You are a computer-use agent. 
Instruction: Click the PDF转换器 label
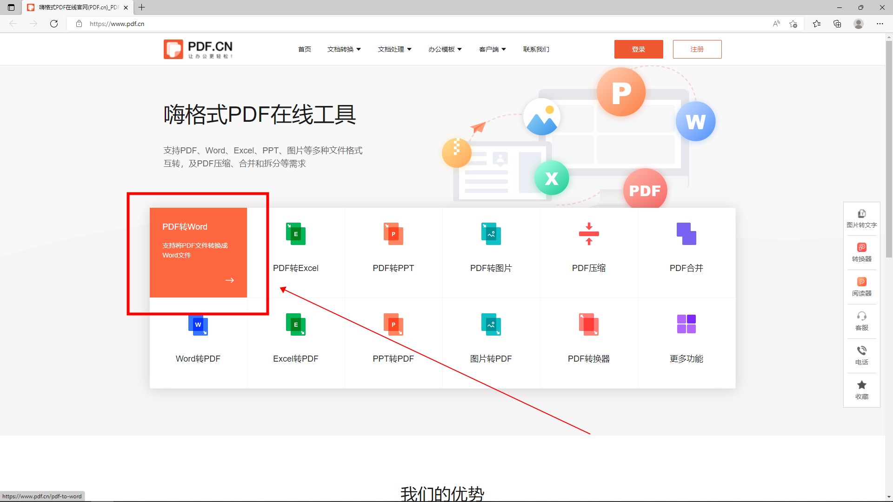point(589,359)
